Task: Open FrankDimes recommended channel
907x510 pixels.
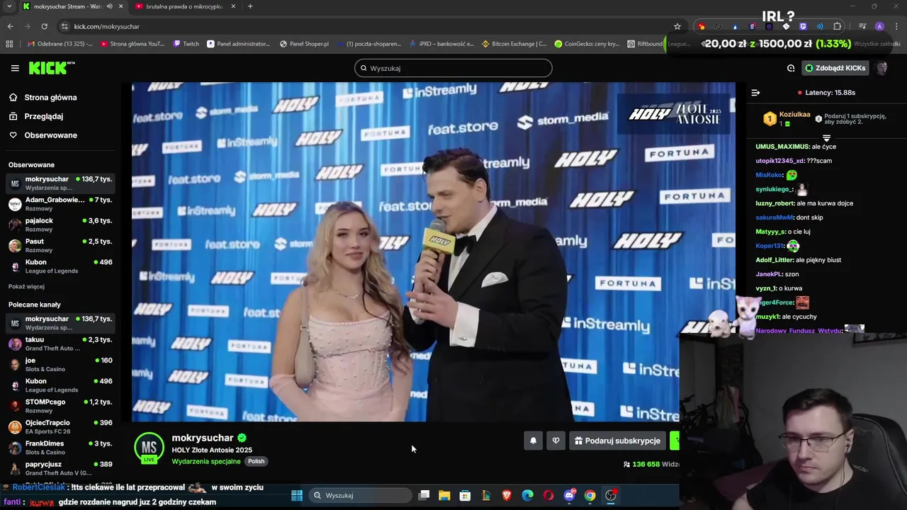Action: (60, 447)
